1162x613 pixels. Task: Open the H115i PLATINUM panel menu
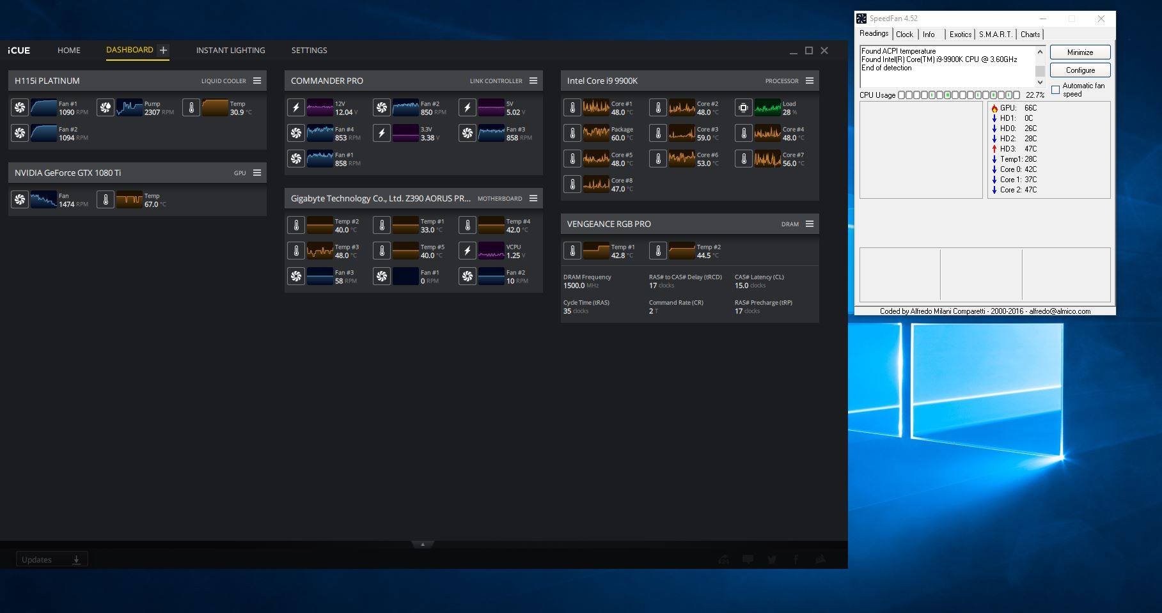257,81
